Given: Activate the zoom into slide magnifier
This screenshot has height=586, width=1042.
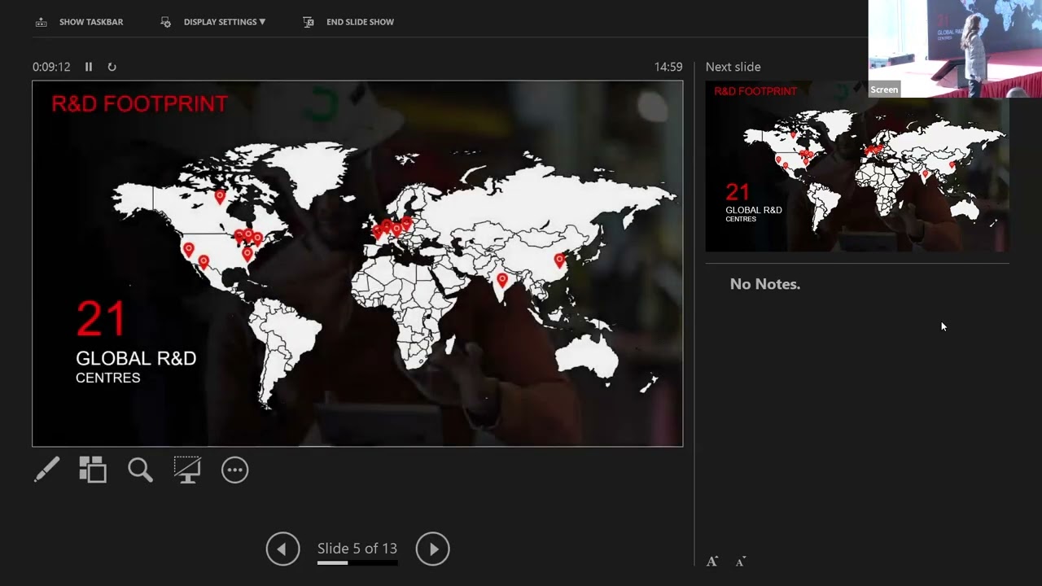Looking at the screenshot, I should (x=140, y=470).
